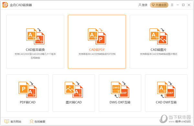194x126 pixels.
Task: Maximize the 金舟CAD转换器 window
Action: pyautogui.click(x=183, y=5)
